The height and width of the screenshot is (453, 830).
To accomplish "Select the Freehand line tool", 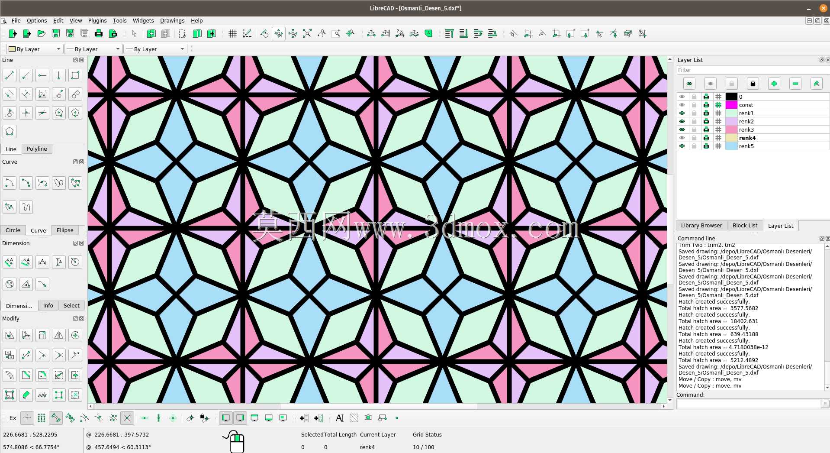I will click(x=26, y=207).
